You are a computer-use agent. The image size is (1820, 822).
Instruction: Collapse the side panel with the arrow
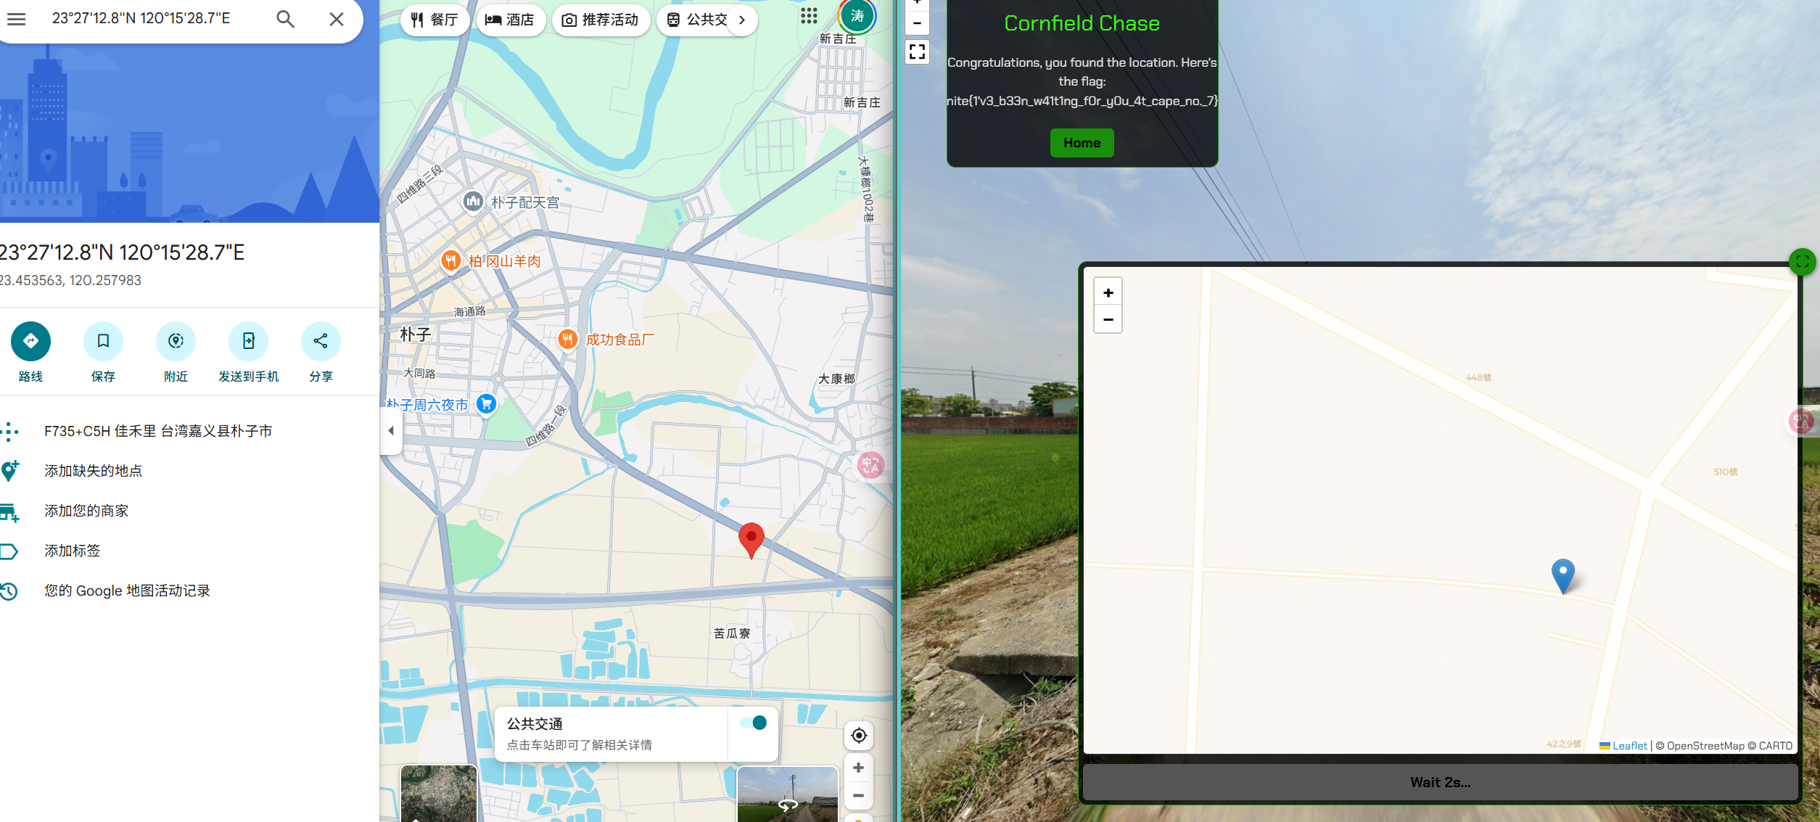click(391, 431)
